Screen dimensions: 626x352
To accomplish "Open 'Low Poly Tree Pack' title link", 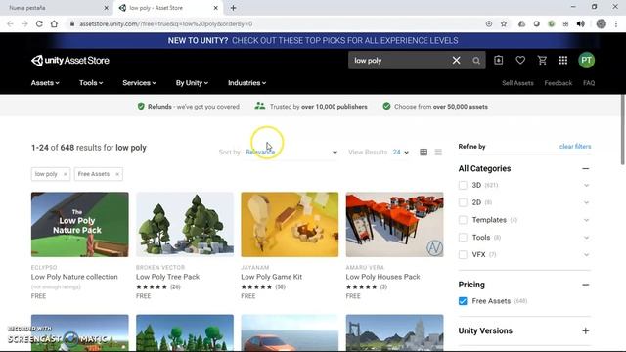I will [167, 277].
